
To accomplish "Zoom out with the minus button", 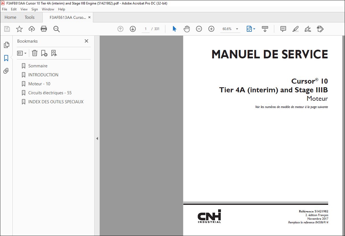I will (199, 29).
